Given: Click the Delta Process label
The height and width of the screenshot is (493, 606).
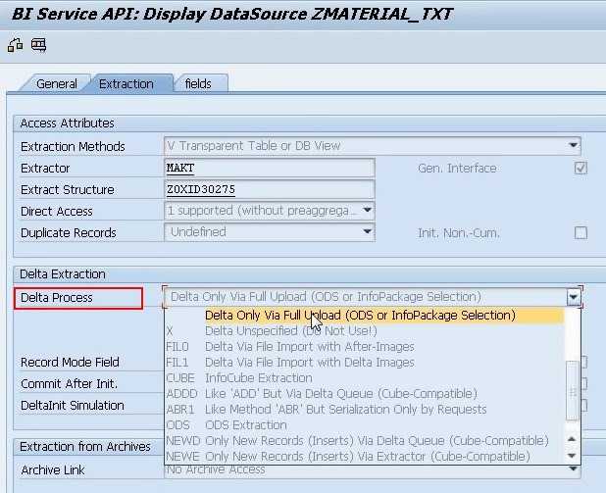Looking at the screenshot, I should (x=57, y=298).
